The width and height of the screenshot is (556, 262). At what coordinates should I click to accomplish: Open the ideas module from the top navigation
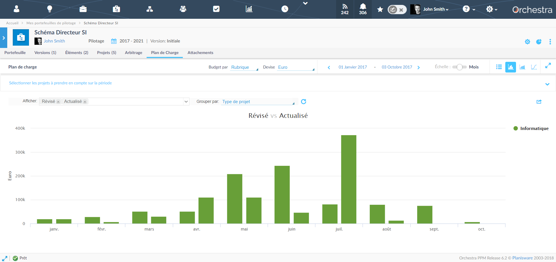click(50, 9)
